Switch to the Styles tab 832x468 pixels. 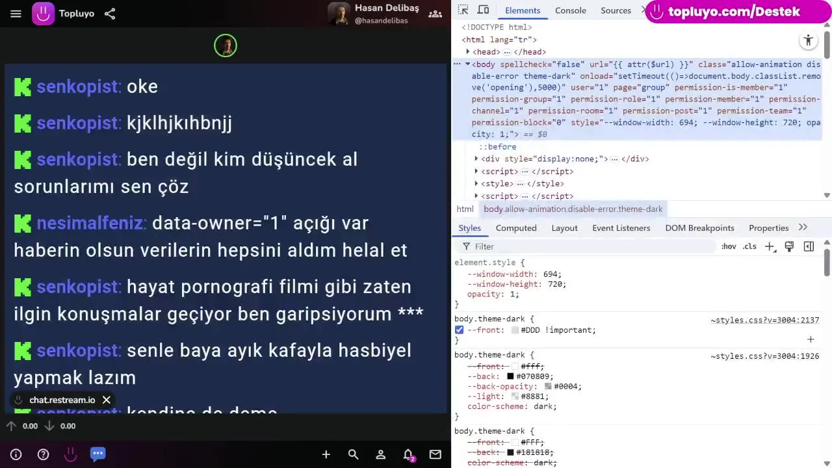click(469, 228)
